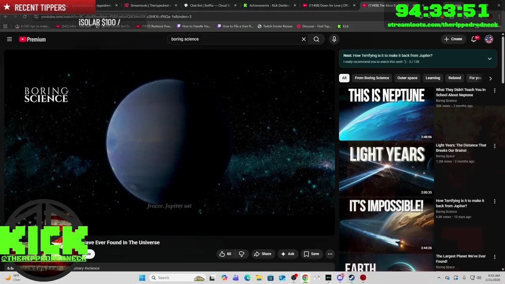Open Microsoft Edge from the taskbar
This screenshot has width=505, height=284.
247,278
